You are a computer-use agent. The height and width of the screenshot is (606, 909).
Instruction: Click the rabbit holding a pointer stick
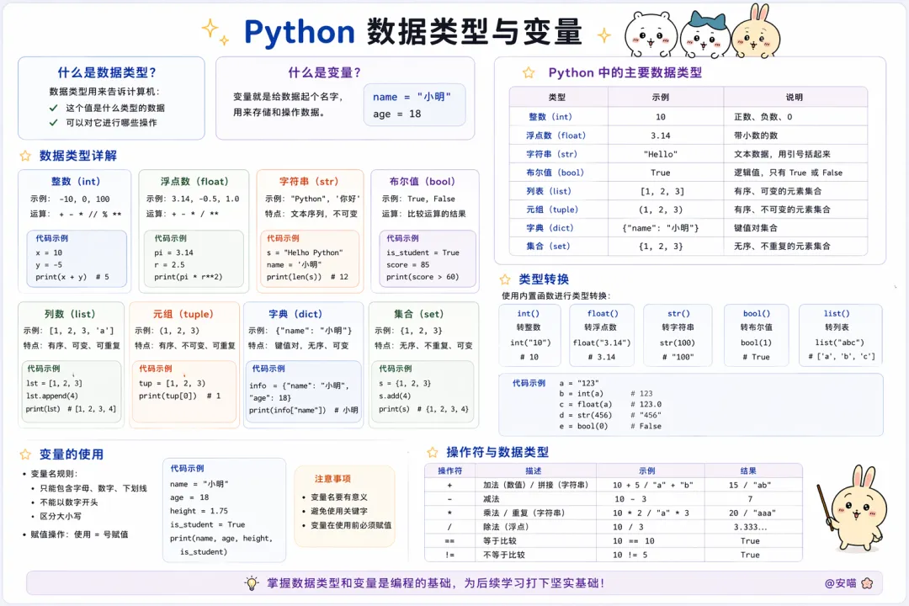853,508
